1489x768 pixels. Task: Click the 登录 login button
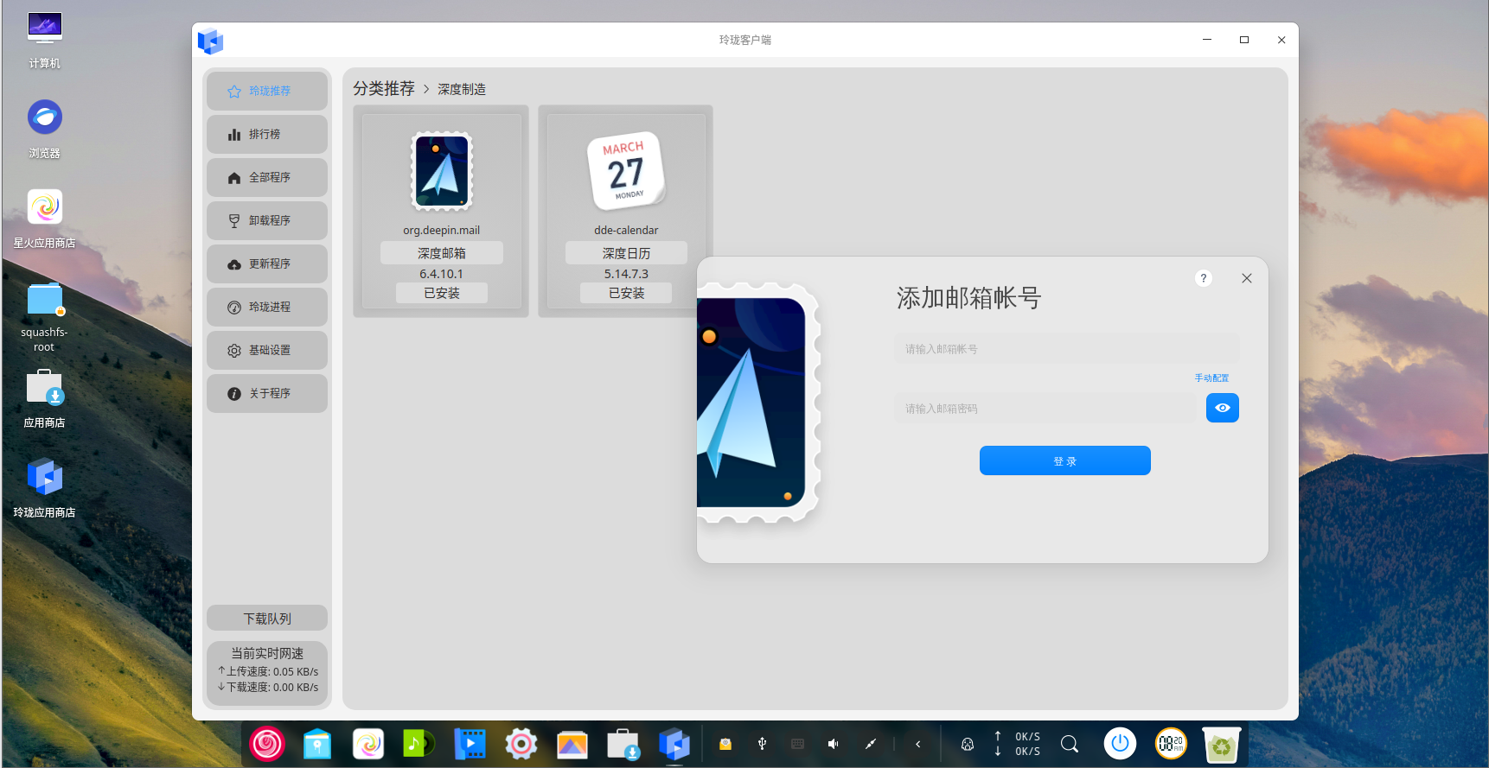tap(1065, 460)
